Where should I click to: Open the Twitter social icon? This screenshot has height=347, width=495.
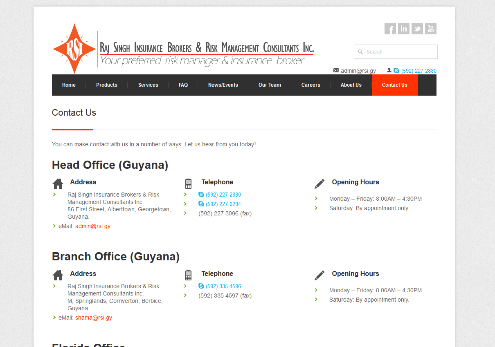point(417,29)
